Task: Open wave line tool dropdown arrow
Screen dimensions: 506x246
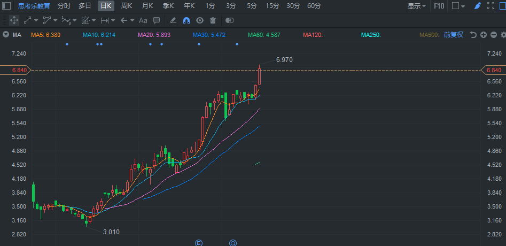Action: point(75,21)
